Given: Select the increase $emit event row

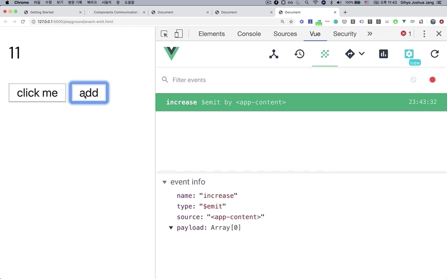Looking at the screenshot, I should tap(301, 102).
